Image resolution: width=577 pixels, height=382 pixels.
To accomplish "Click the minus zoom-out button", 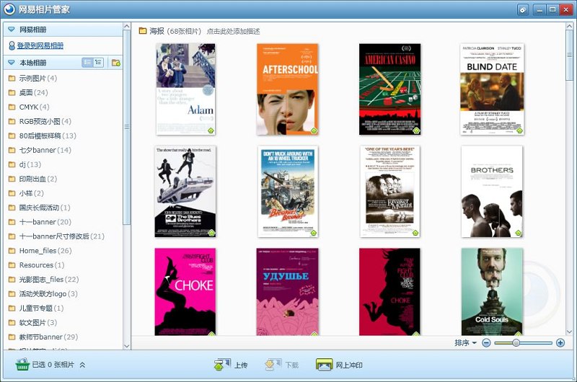I will pos(486,342).
